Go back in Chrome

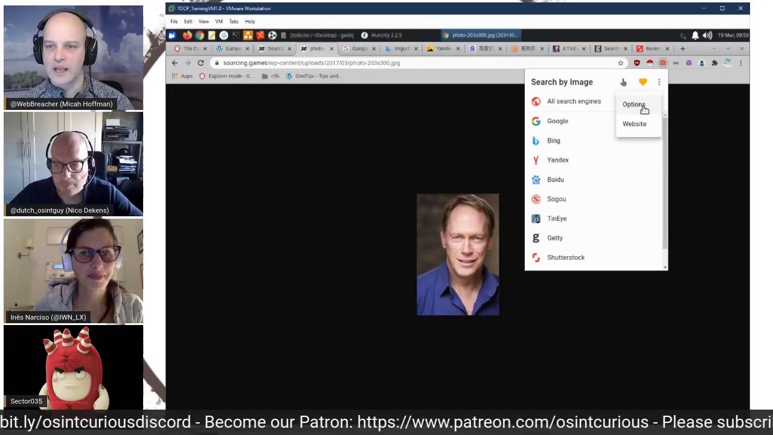click(x=175, y=63)
